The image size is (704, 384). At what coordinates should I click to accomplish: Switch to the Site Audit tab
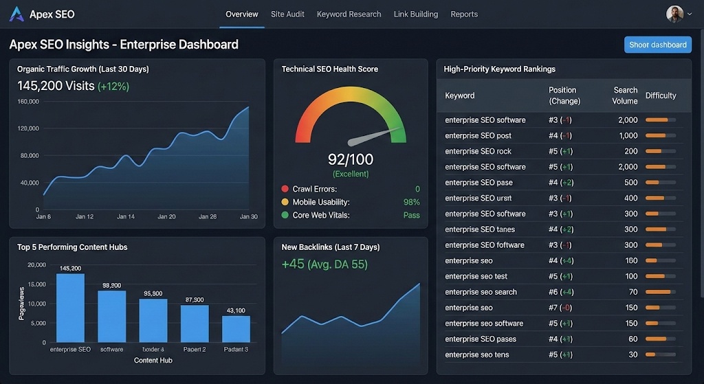click(287, 14)
